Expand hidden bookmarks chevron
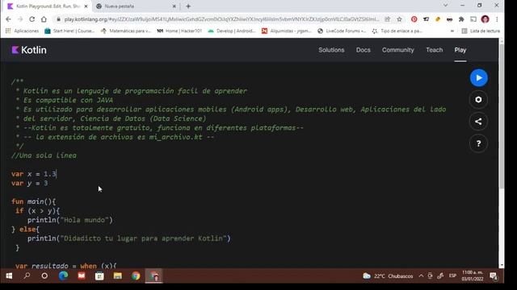 (x=452, y=31)
